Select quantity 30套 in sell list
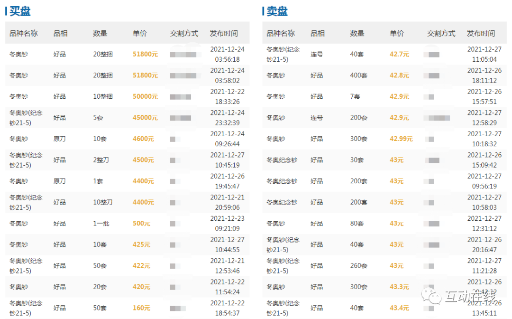Viewport: 512px width, 319px height. (x=357, y=160)
